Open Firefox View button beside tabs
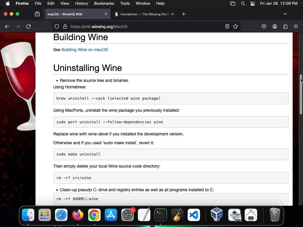This screenshot has width=303, height=227. pyautogui.click(x=37, y=14)
